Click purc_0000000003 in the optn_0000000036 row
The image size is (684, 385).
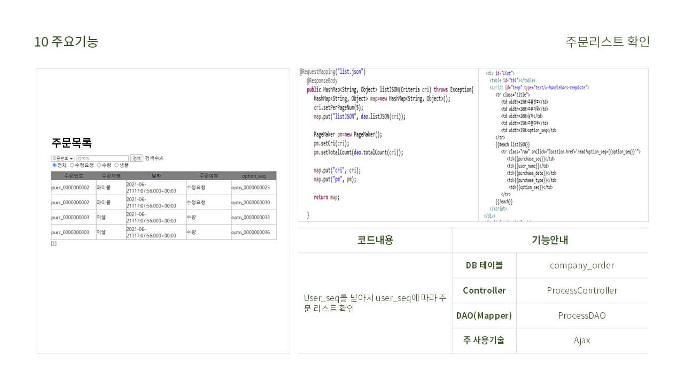70,233
